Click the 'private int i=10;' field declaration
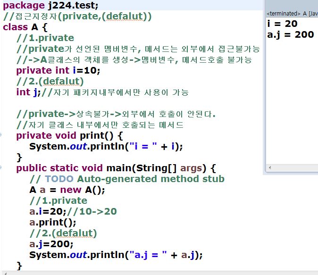 coord(58,70)
